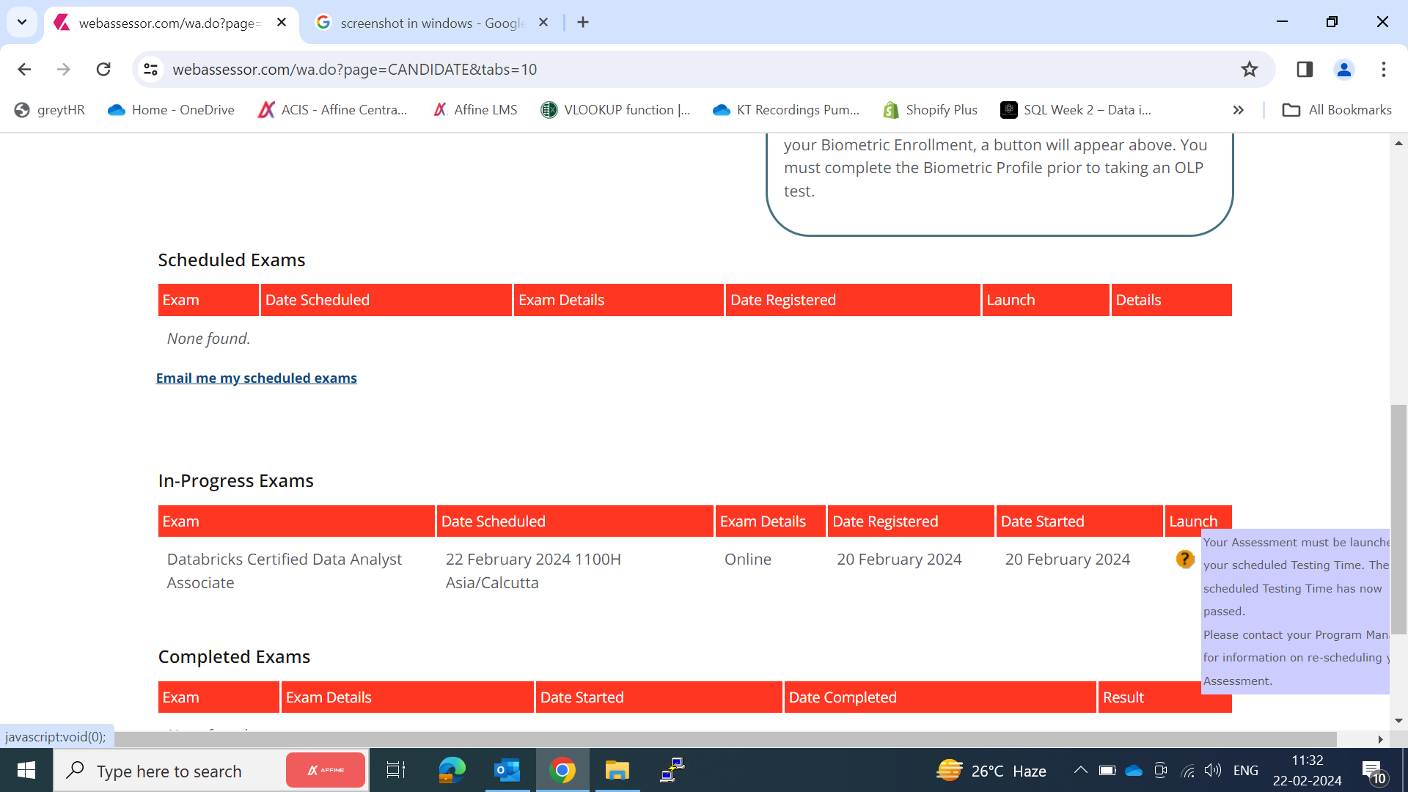
Task: Expand hidden bookmarks with the double chevron
Action: (x=1238, y=110)
